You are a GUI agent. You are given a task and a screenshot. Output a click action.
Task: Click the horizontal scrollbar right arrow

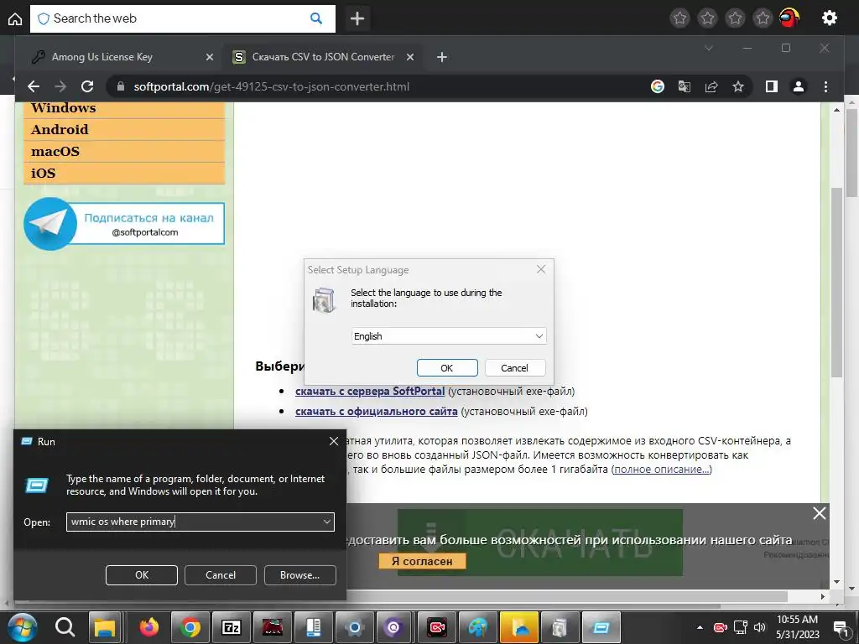[x=822, y=596]
